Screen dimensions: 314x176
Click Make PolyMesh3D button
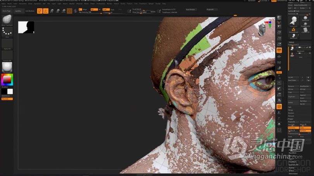click(x=302, y=5)
